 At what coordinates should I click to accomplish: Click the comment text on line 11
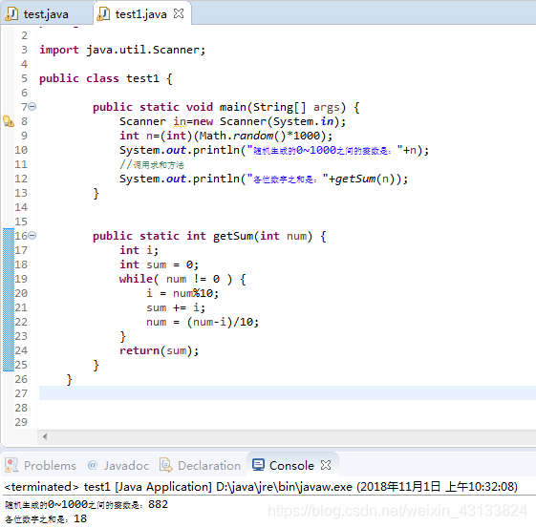coord(152,165)
